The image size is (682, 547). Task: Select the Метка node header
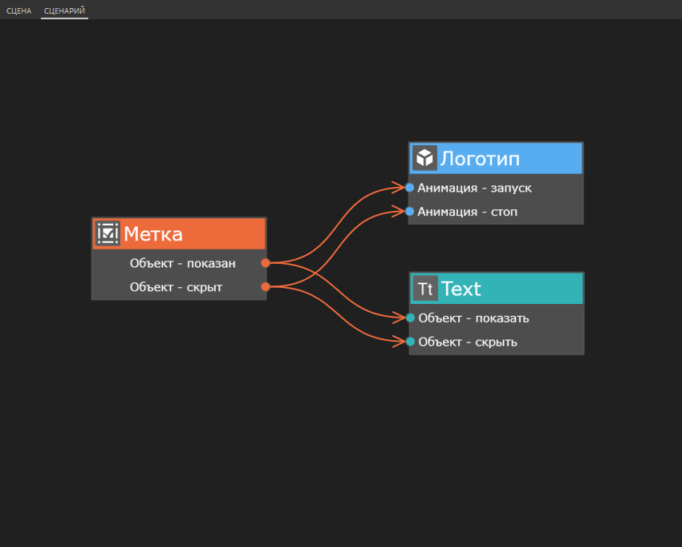[193, 234]
